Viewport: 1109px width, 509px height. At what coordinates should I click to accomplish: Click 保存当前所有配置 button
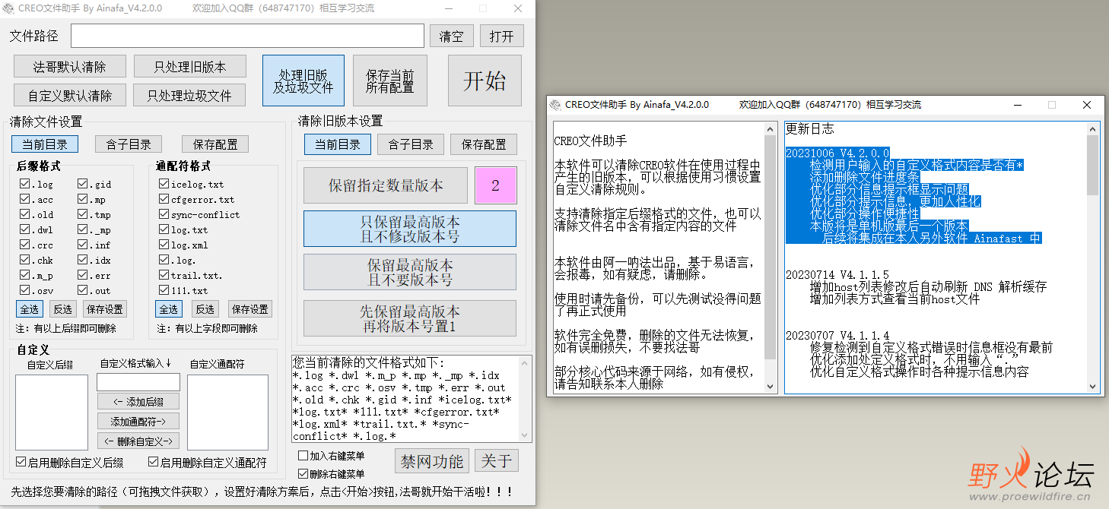390,81
